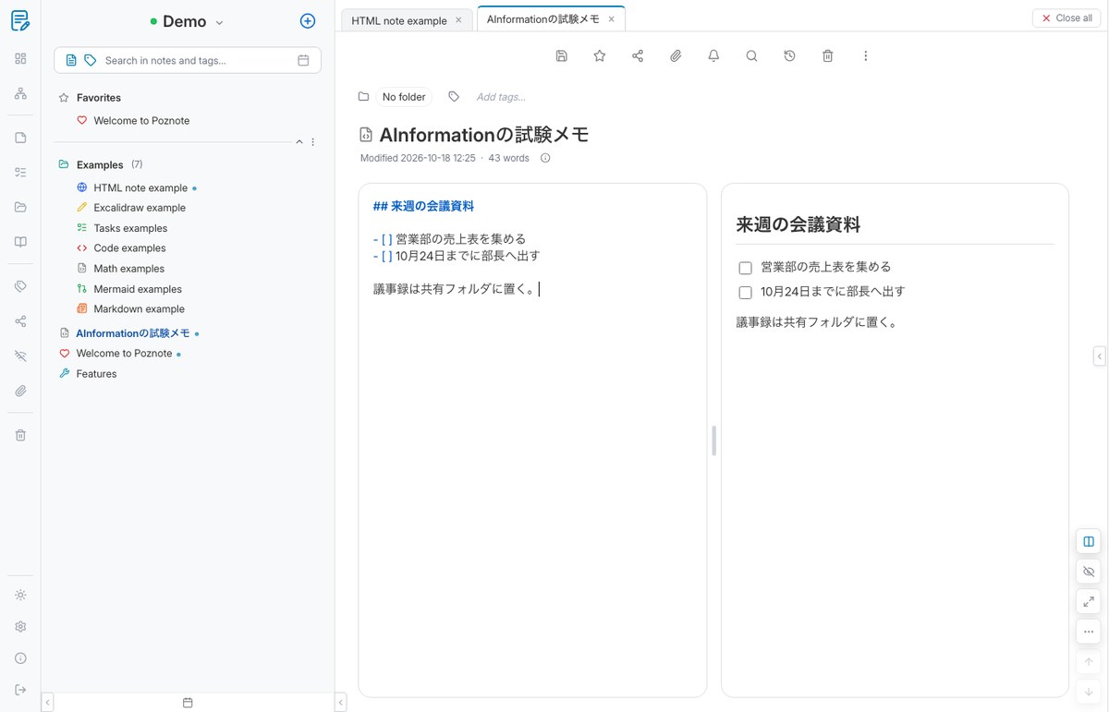Click the Add tags field

click(501, 97)
